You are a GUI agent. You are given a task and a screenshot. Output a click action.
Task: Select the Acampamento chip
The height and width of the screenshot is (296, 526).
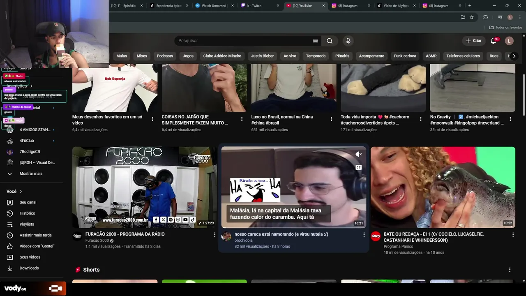pos(371,56)
